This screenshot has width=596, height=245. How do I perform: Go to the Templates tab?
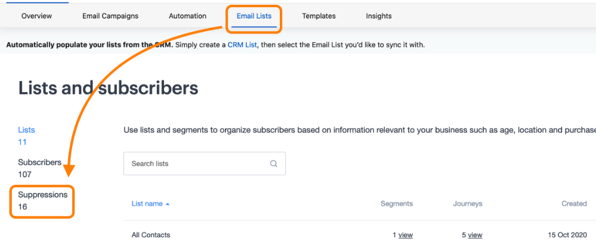click(319, 16)
